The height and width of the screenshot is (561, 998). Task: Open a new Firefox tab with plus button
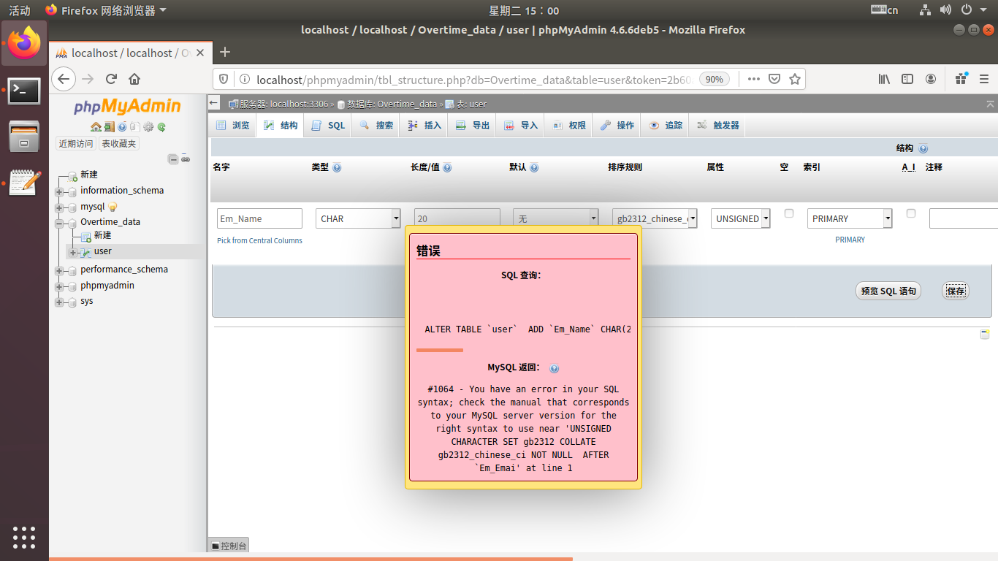pyautogui.click(x=225, y=52)
